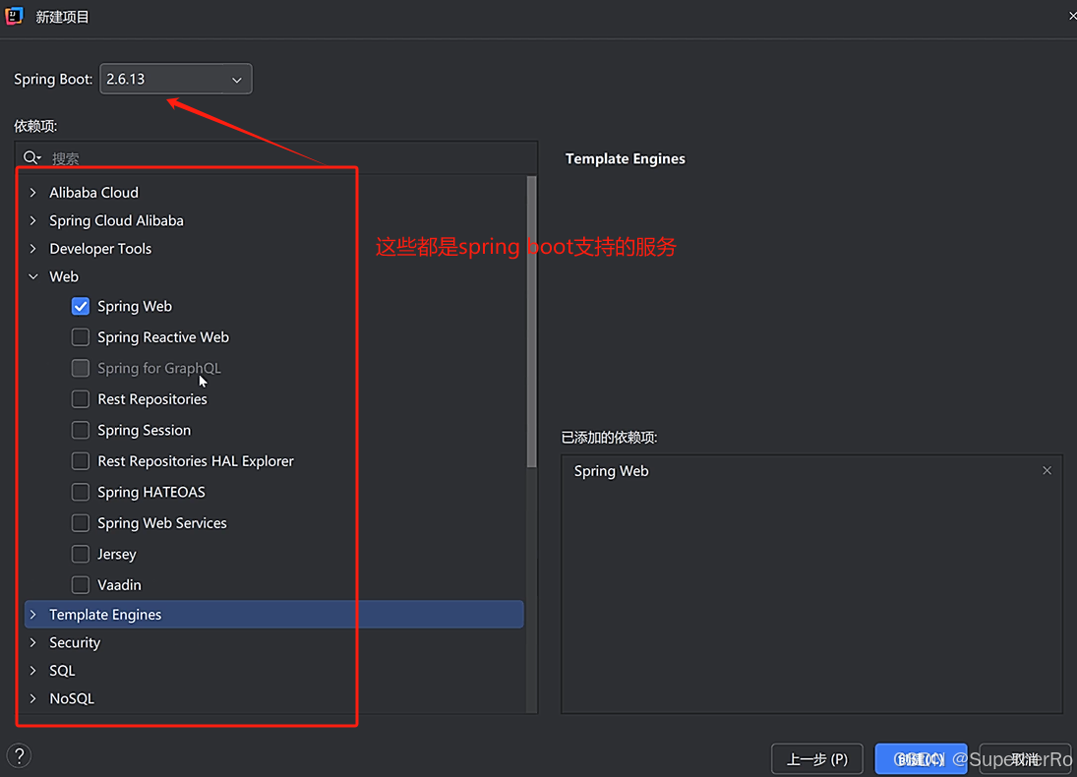Select the Security tree row label

[75, 643]
